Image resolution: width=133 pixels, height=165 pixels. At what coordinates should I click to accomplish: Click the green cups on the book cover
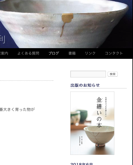pyautogui.click(x=79, y=117)
